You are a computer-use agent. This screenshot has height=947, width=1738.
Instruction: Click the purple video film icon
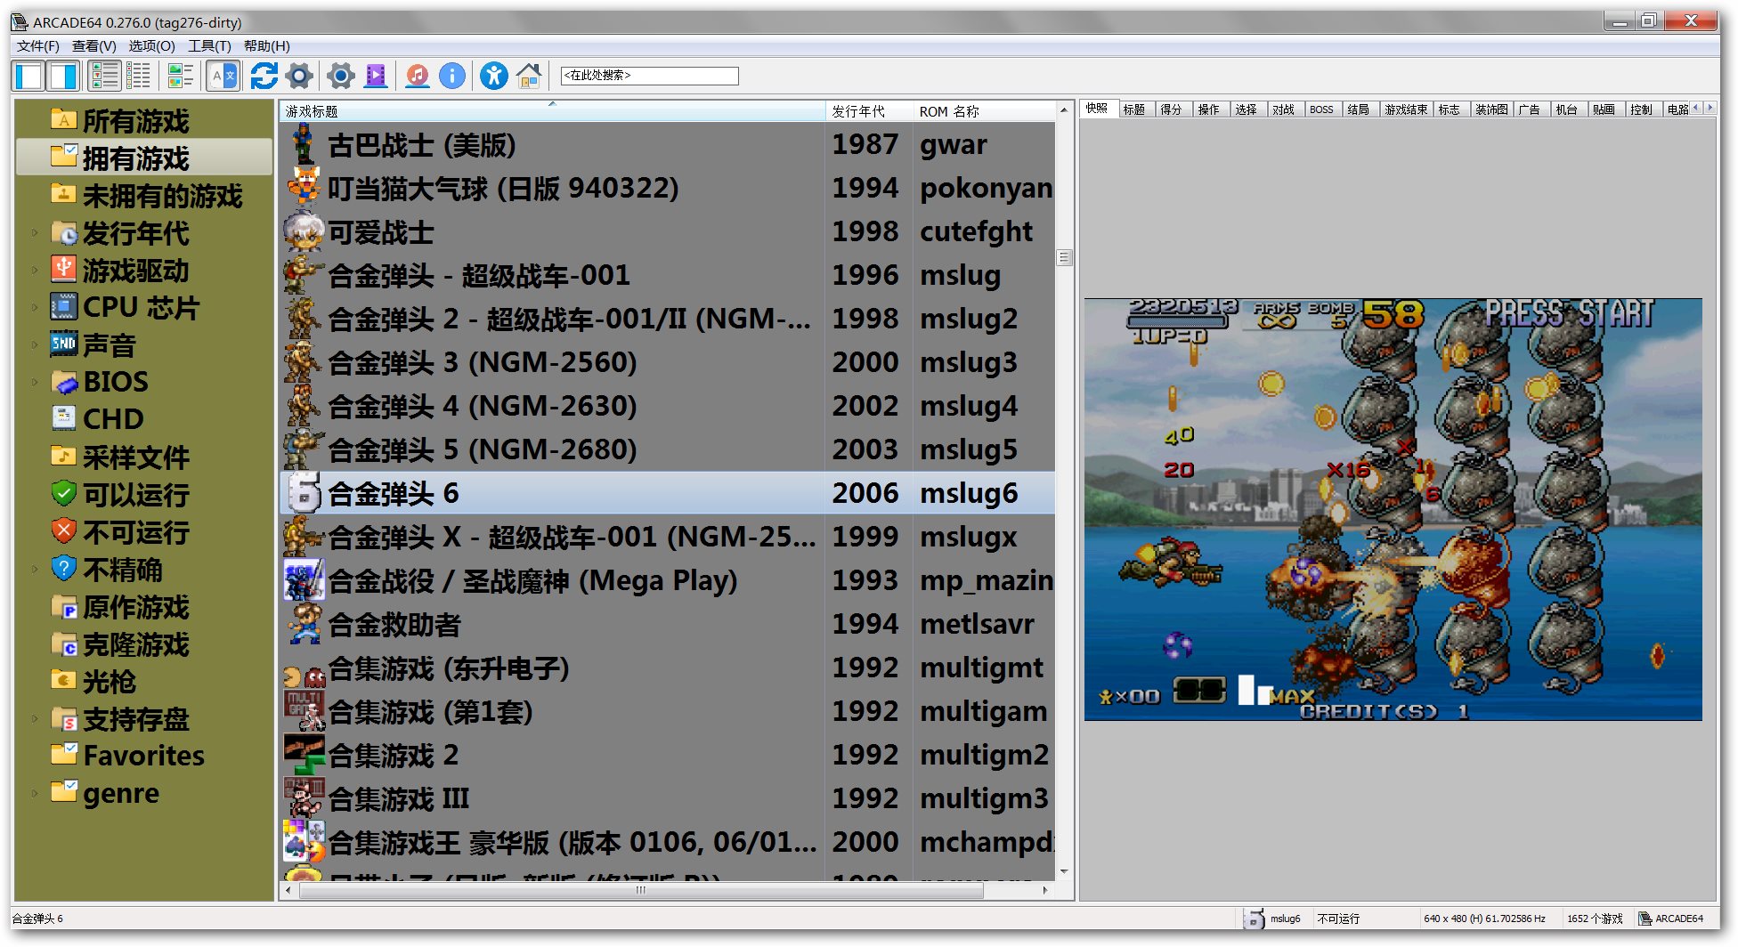click(377, 77)
